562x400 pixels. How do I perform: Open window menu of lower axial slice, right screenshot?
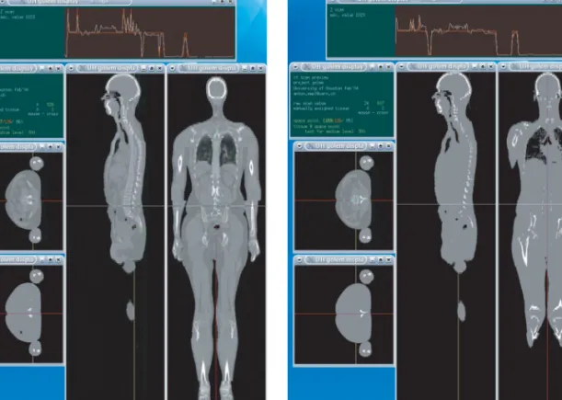pos(299,259)
